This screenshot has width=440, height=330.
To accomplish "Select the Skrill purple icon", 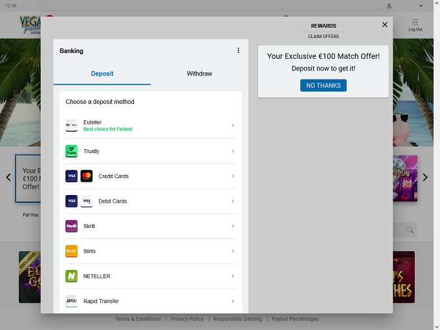I will 71,226.
